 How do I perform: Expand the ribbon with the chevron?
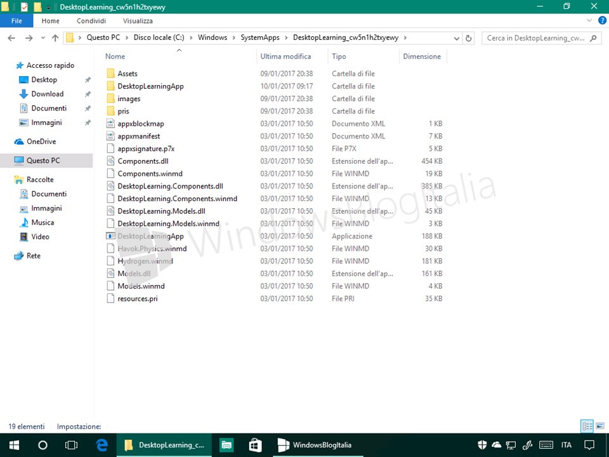(x=589, y=20)
